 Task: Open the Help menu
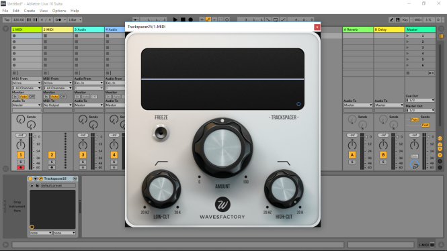75,11
